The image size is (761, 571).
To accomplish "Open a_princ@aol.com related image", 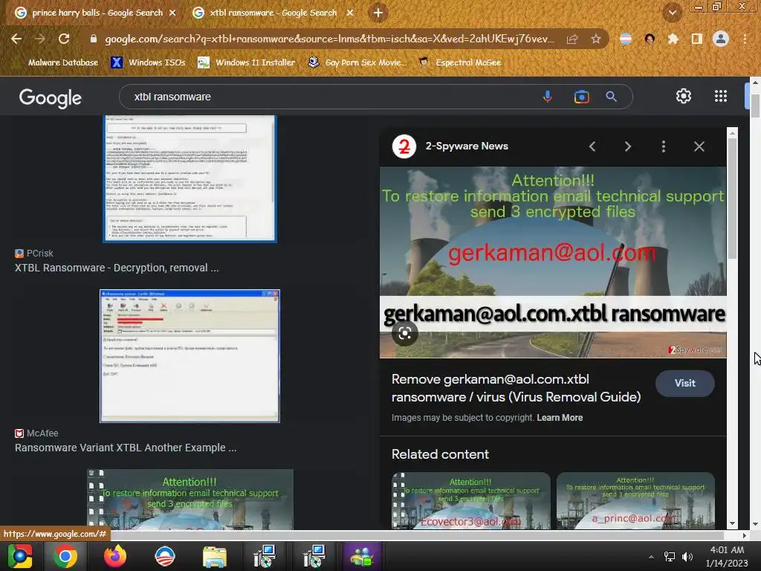I will point(635,500).
